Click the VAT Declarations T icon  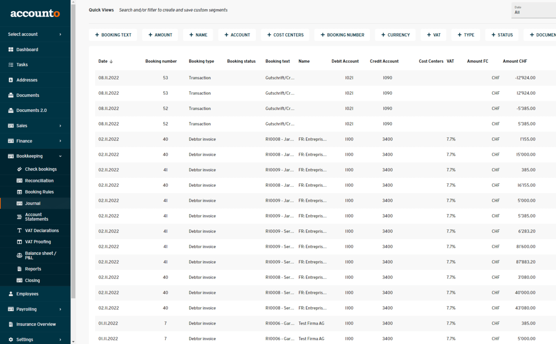click(x=19, y=230)
